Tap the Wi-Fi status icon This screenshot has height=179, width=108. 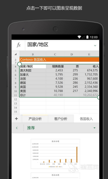[x=79, y=37]
